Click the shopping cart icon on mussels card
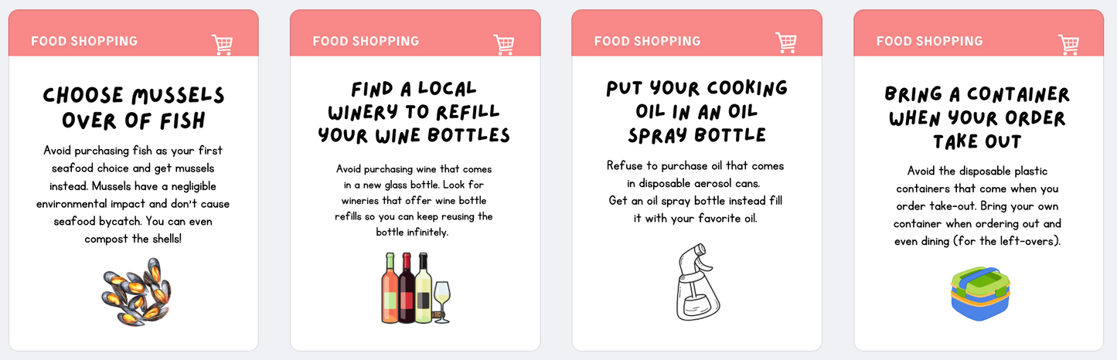The width and height of the screenshot is (1117, 360). (x=222, y=44)
